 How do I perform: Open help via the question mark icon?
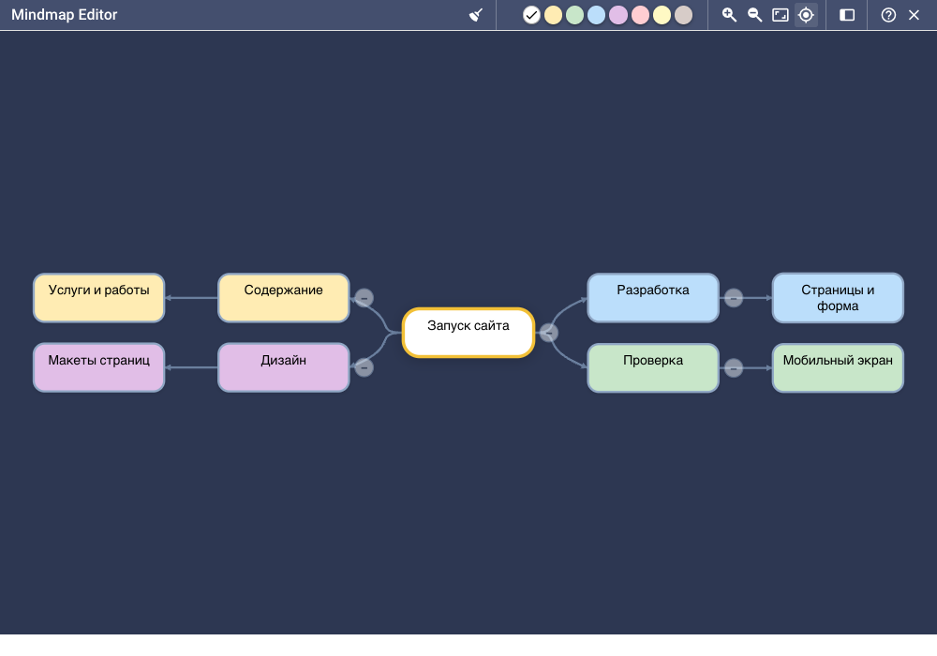tap(888, 15)
